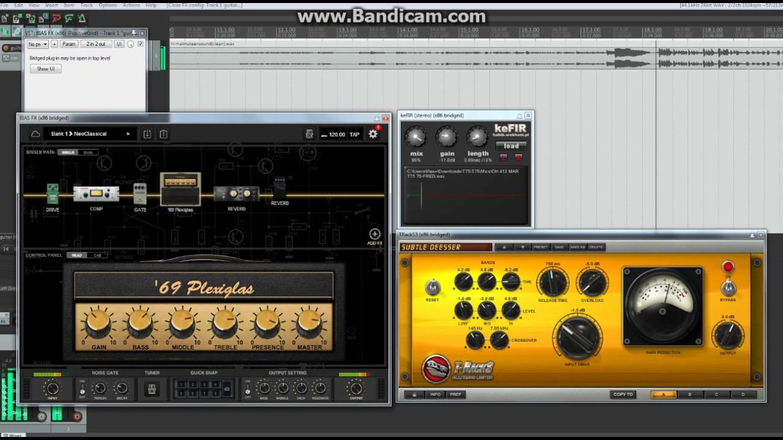The image size is (783, 440).
Task: Click the Param button in VST window
Action: pyautogui.click(x=69, y=44)
